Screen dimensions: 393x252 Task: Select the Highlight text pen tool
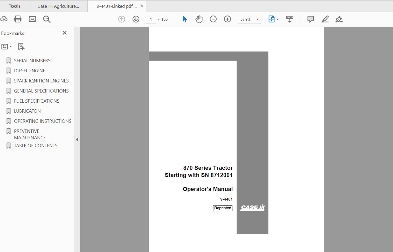tap(325, 19)
